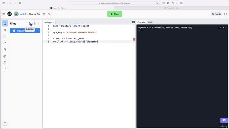This screenshot has height=129, width=229.
Task: Open the Secrets lock sidebar icon
Action: (5, 49)
